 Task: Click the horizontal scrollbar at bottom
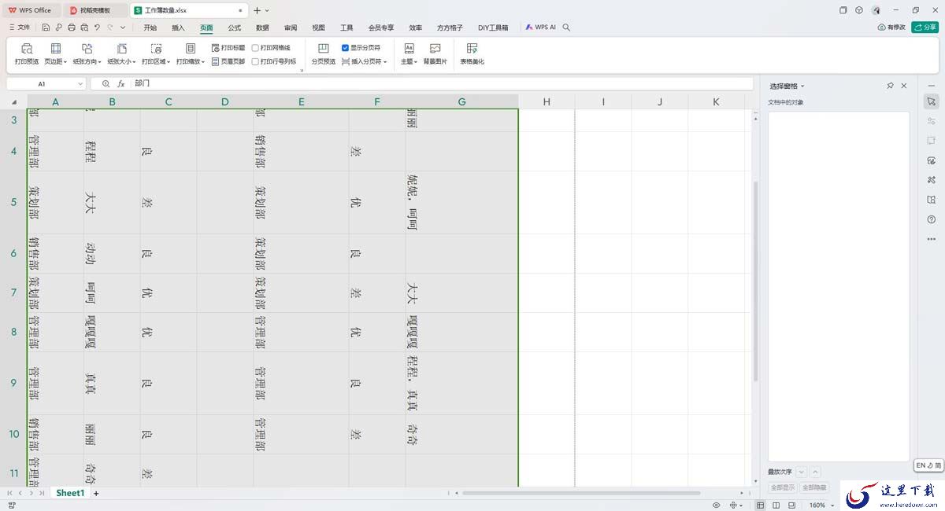coord(581,493)
